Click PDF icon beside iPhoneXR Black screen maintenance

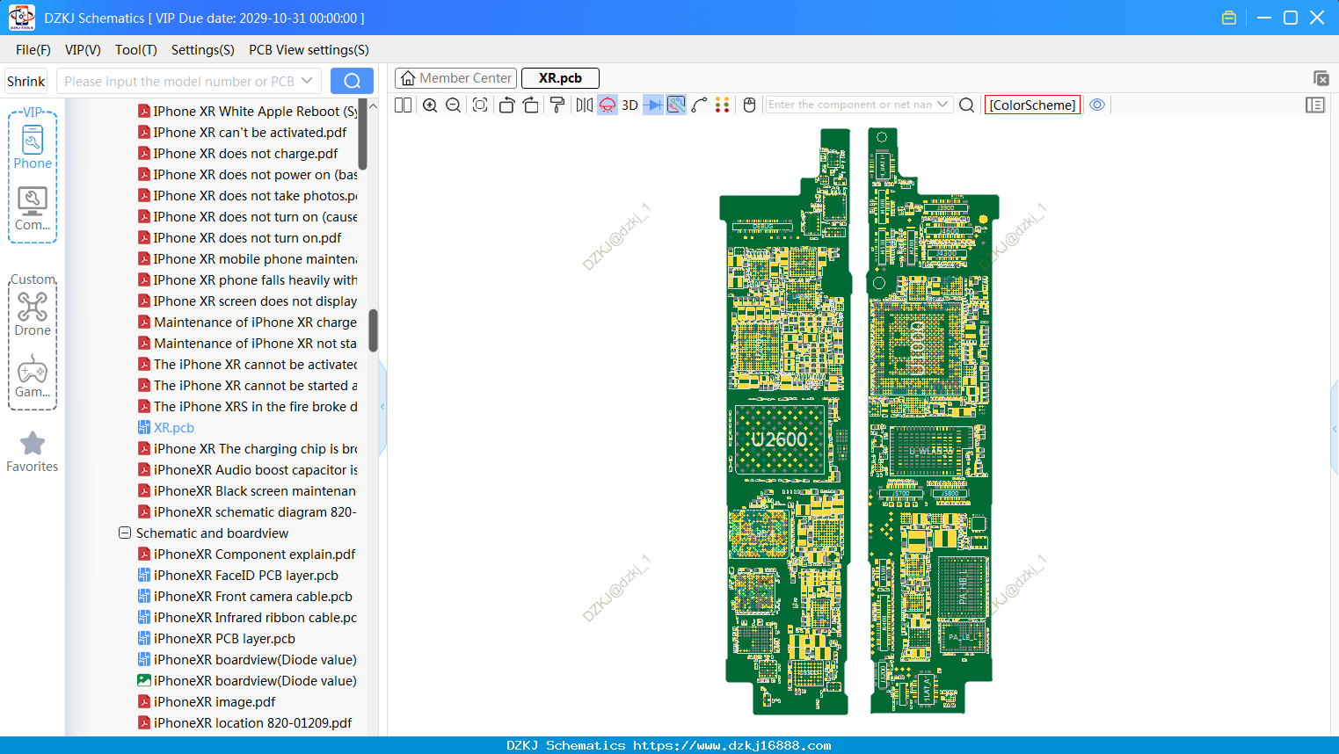click(144, 490)
